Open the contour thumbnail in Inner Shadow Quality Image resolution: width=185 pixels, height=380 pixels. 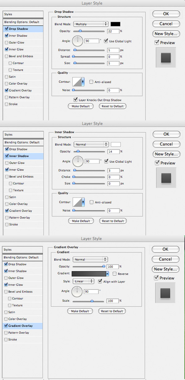77,202
